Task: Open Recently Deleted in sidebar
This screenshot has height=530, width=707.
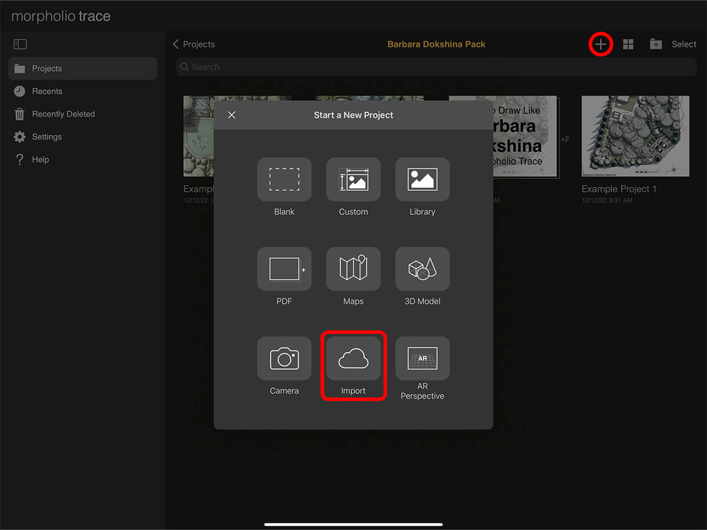Action: [63, 114]
